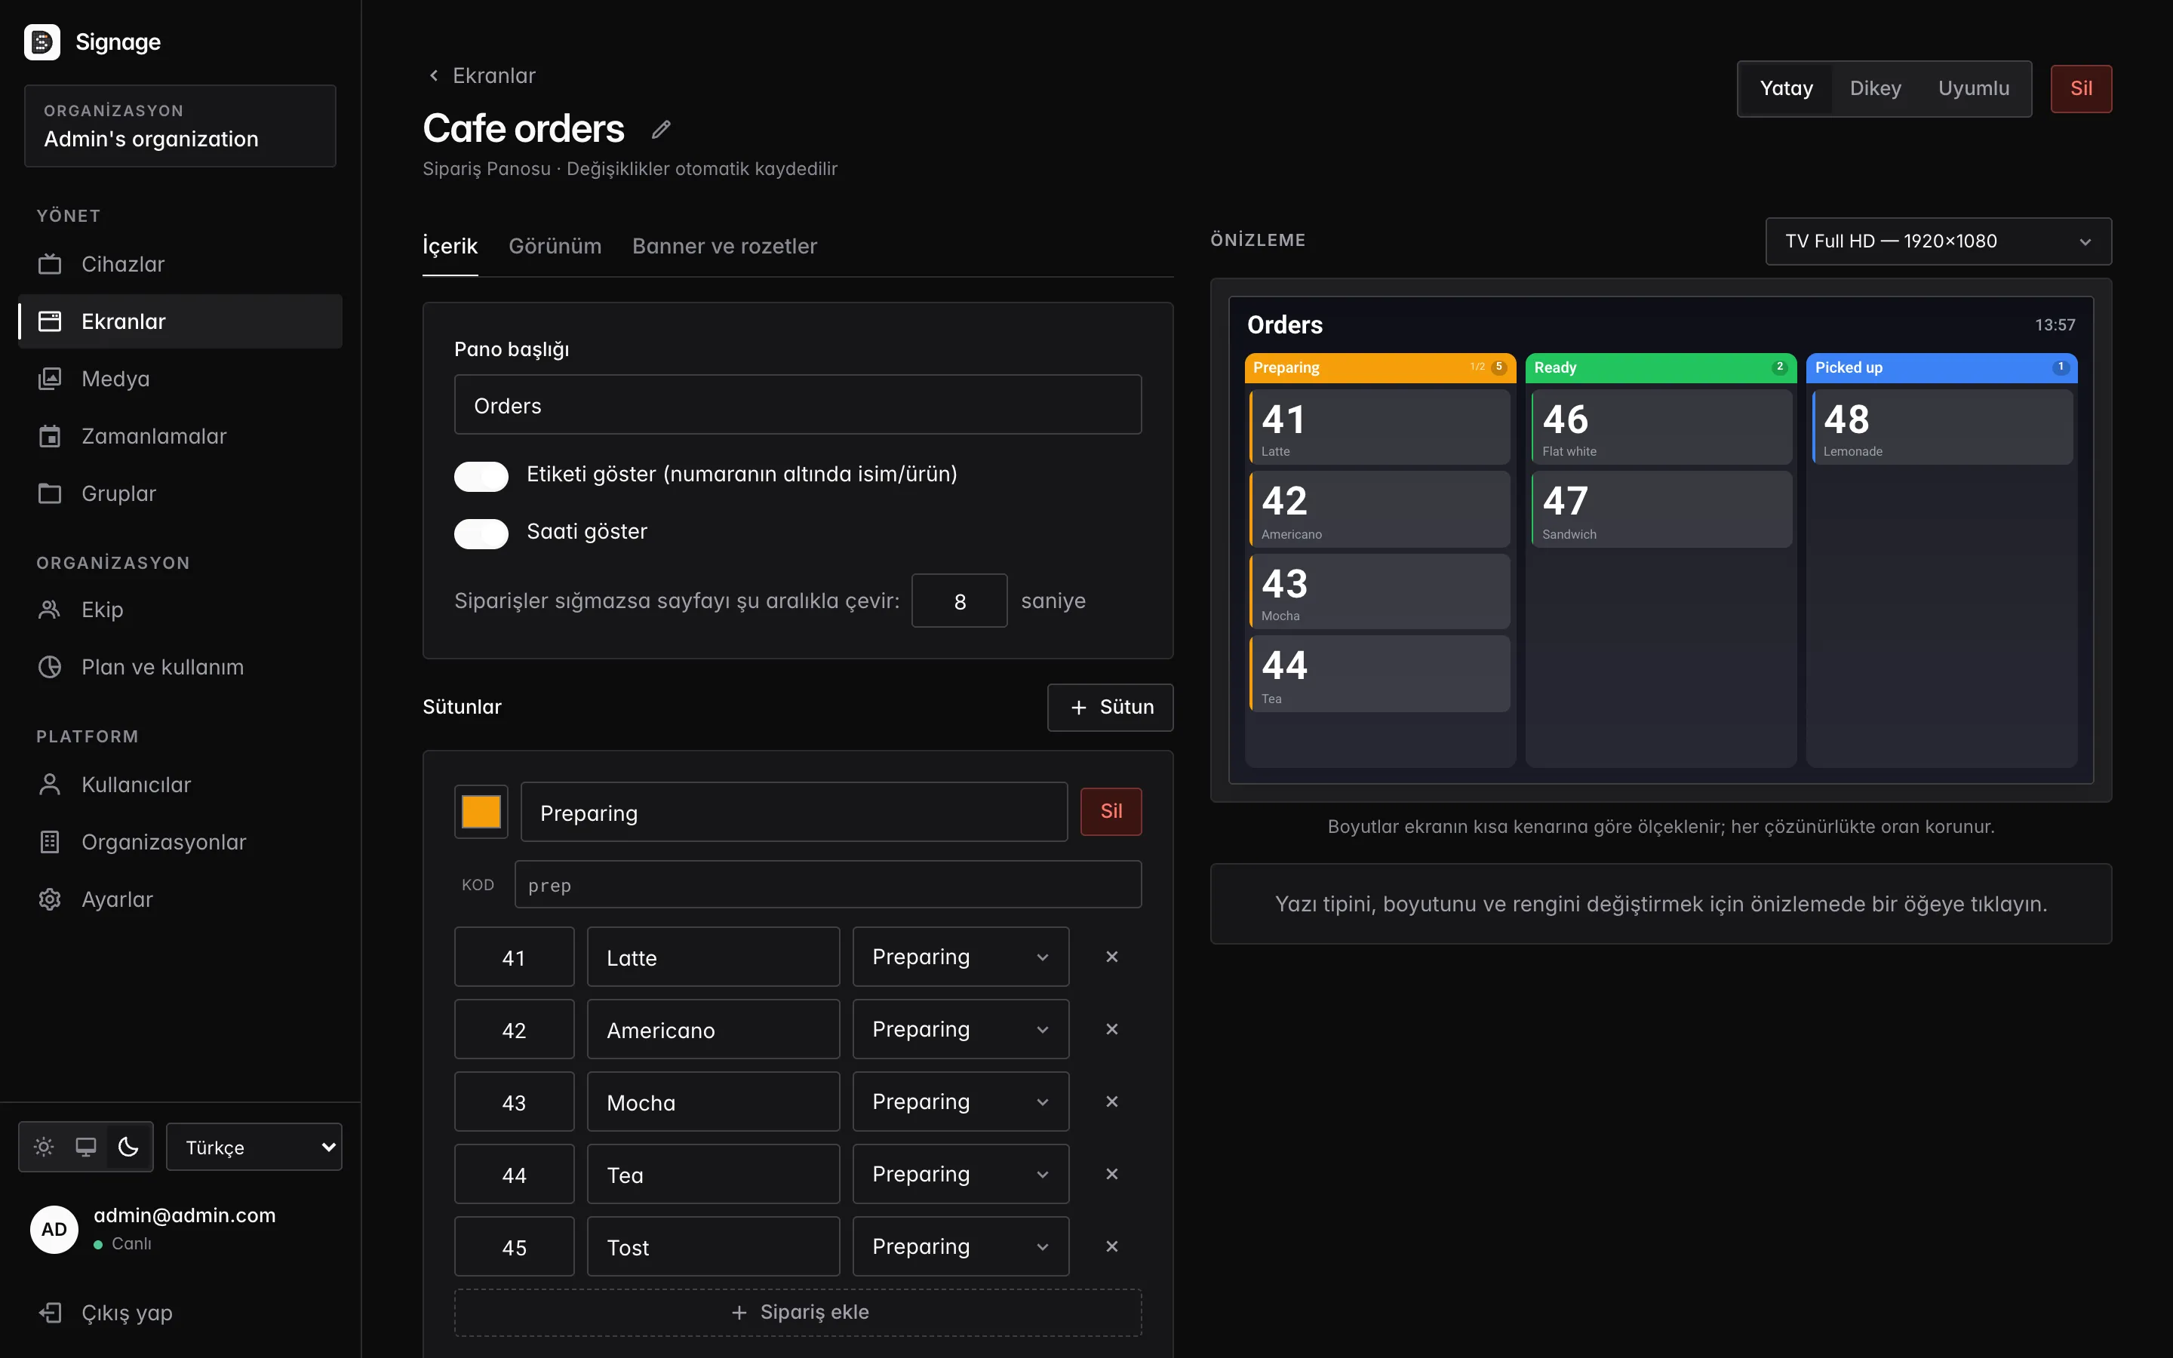
Task: Open Gruplar in the sidebar
Action: point(180,493)
